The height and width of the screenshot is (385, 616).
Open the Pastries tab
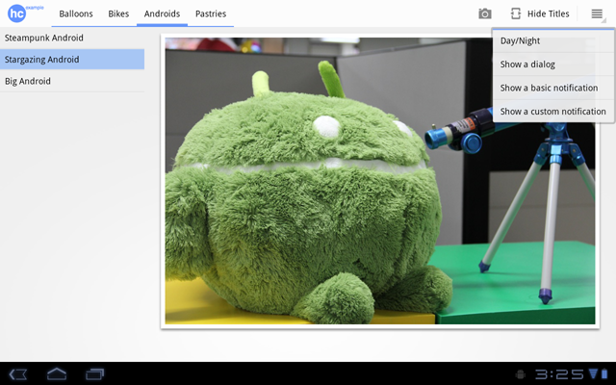click(211, 13)
